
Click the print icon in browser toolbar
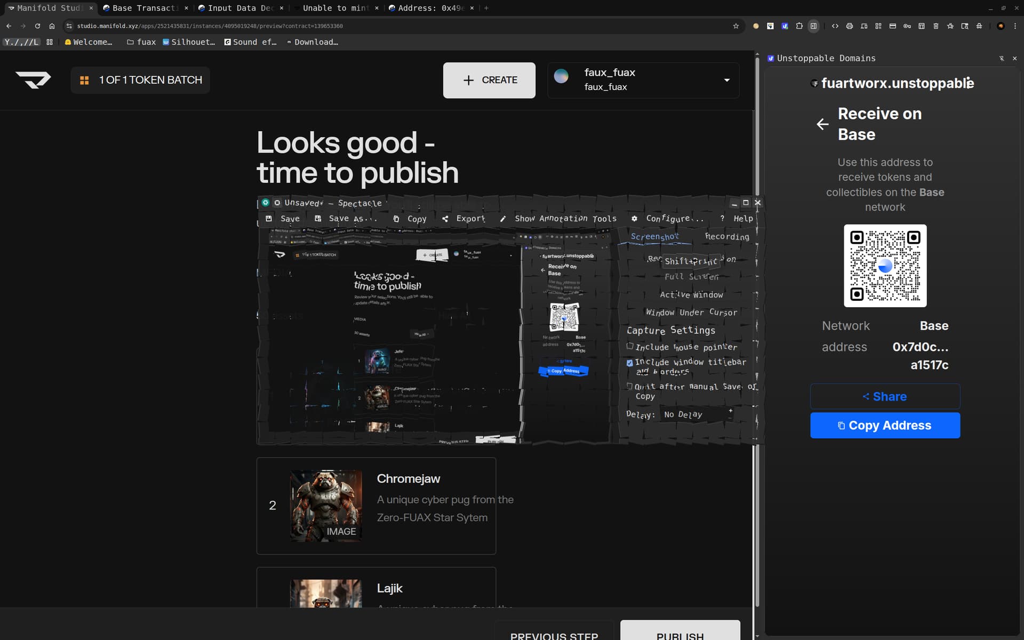coord(850,26)
